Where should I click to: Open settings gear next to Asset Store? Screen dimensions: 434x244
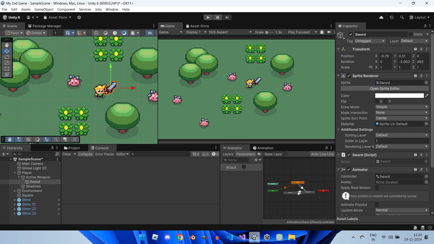tap(79, 17)
